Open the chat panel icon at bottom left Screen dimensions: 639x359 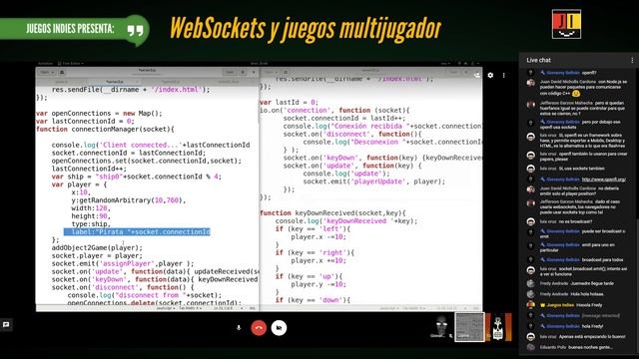pyautogui.click(x=6, y=324)
